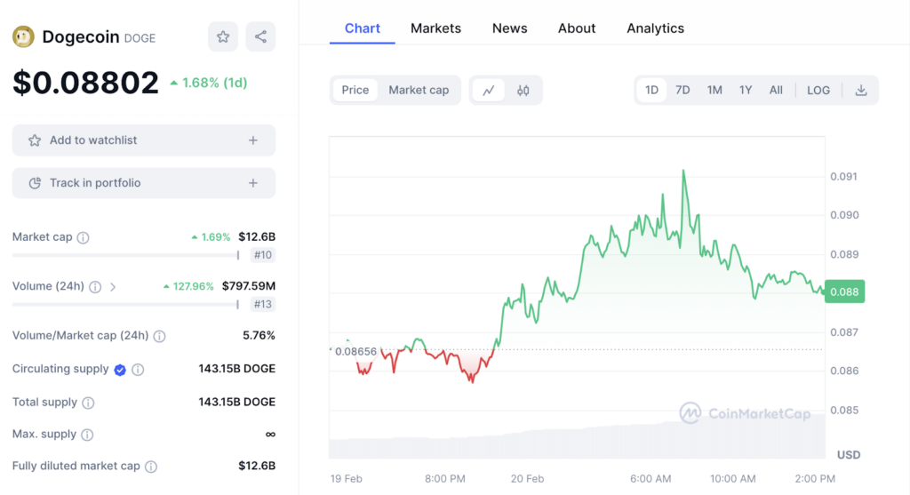The image size is (910, 495).
Task: Open the Markets tab
Action: [435, 28]
